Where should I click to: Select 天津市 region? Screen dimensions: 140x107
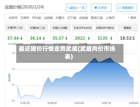tap(25, 18)
